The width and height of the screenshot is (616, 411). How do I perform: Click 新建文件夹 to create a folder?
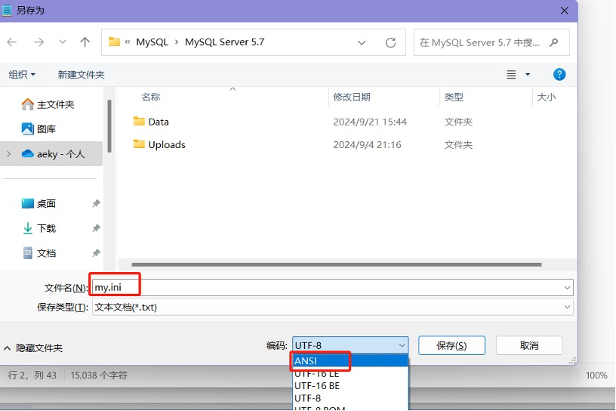click(x=81, y=74)
